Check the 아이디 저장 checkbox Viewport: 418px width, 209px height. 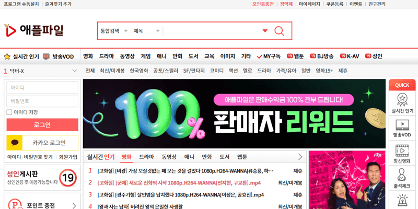(9, 112)
